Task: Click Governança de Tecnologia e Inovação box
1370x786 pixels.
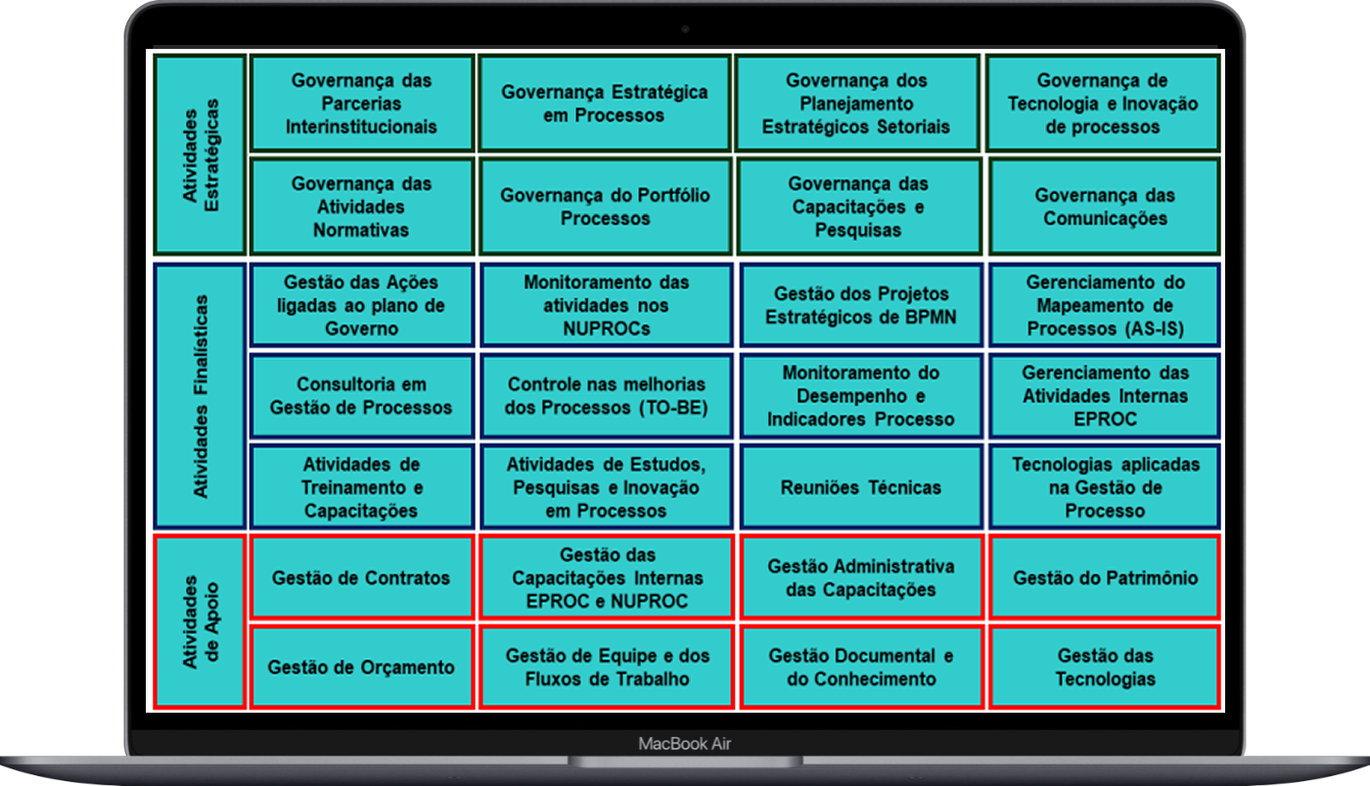Action: click(x=1103, y=104)
